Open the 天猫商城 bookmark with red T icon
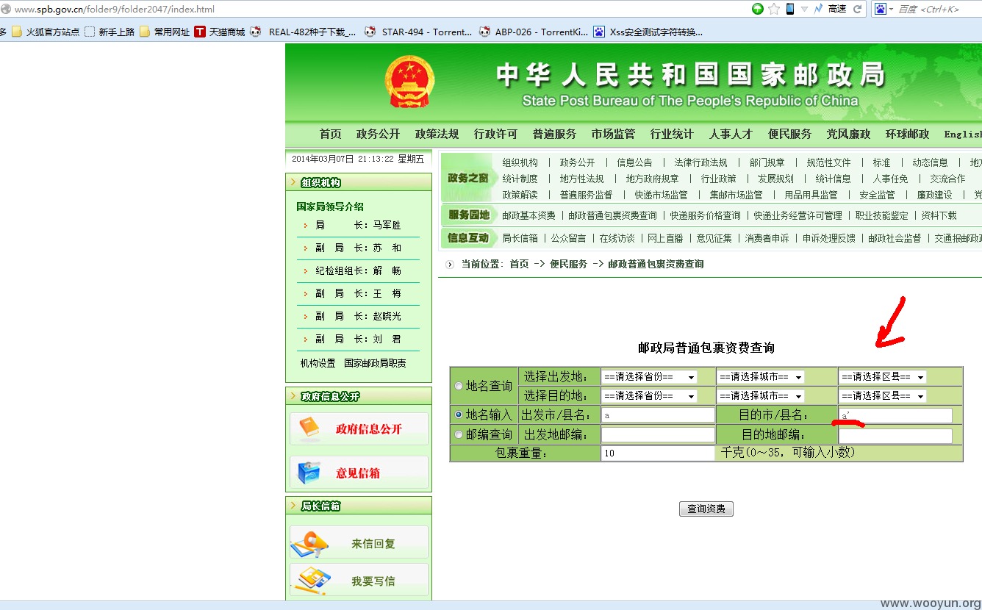The image size is (982, 610). [220, 32]
